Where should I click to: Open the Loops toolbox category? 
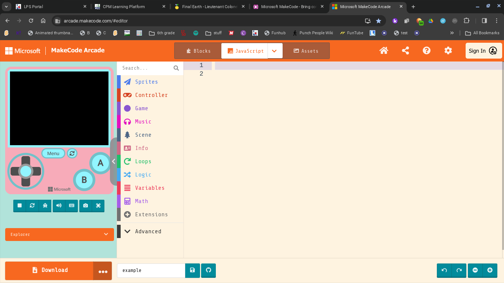(x=150, y=161)
